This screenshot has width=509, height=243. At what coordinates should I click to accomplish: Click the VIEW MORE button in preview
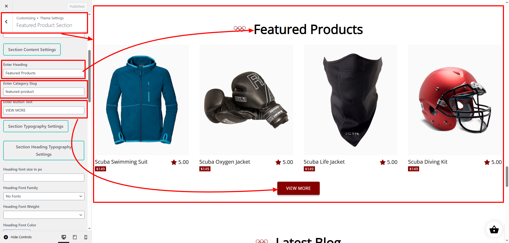tap(298, 188)
